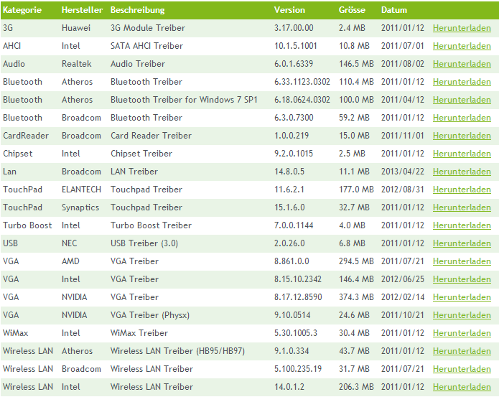Click the AHCI category cell
The width and height of the screenshot is (499, 397).
pyautogui.click(x=11, y=46)
